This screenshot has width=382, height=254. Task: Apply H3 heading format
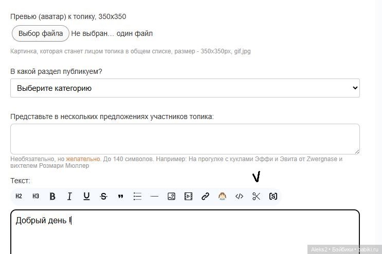pyautogui.click(x=36, y=196)
